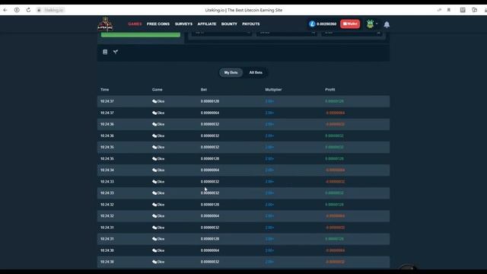Click 0.00000128 bet in the 10:24:35 row
Viewport: 487px width, 274px height.
click(x=210, y=159)
